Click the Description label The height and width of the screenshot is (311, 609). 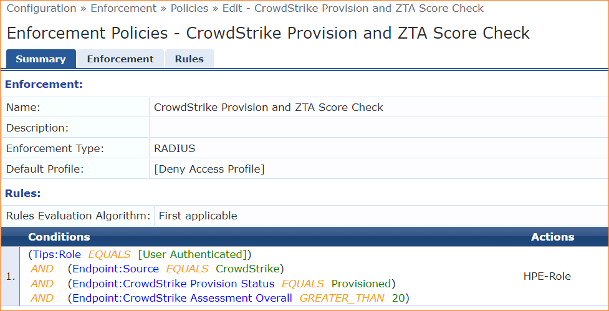click(37, 128)
